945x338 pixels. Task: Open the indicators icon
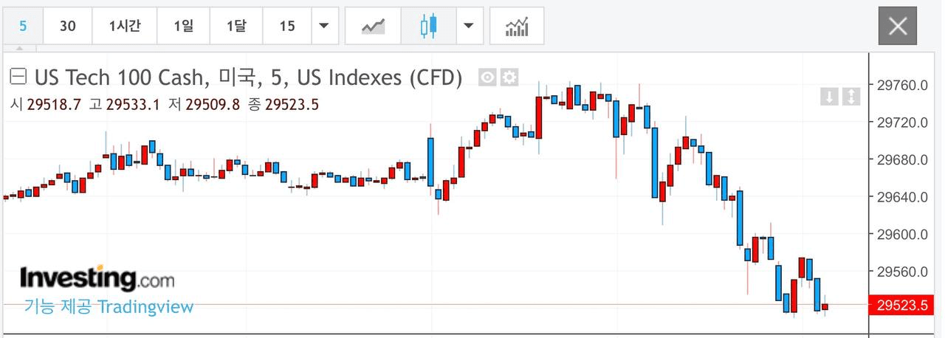[517, 26]
